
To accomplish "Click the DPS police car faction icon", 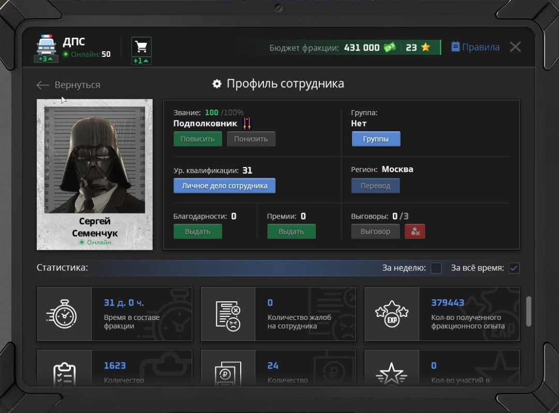I will pyautogui.click(x=47, y=45).
